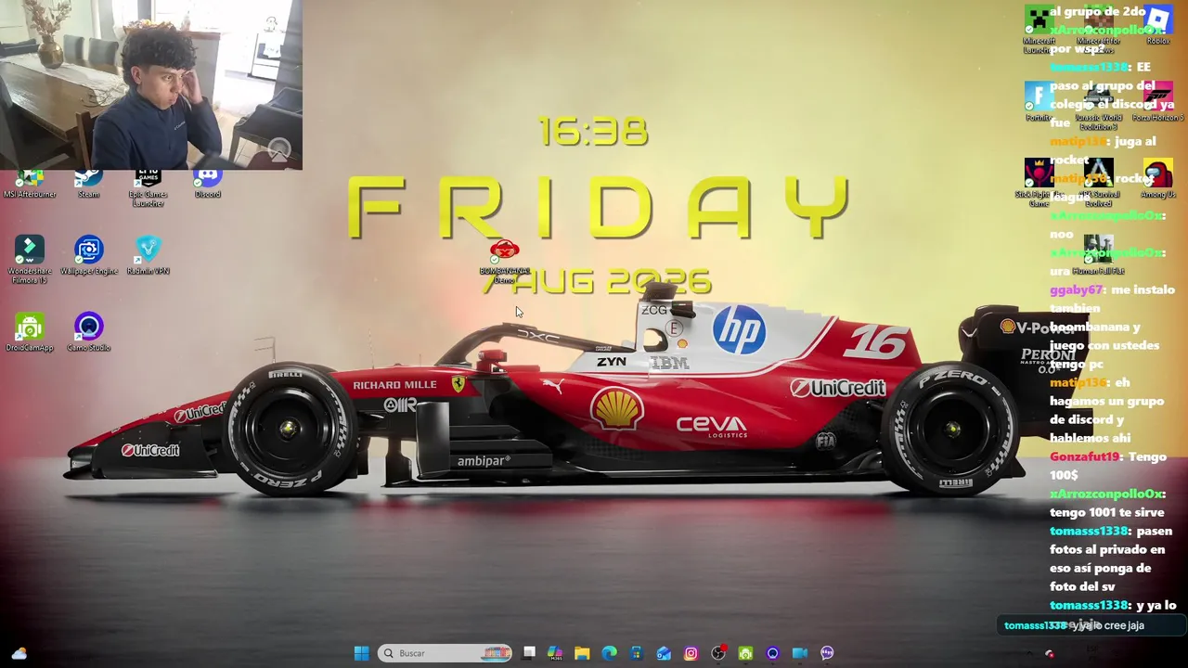
Task: Open the Fortnite desktop icon
Action: [1039, 102]
